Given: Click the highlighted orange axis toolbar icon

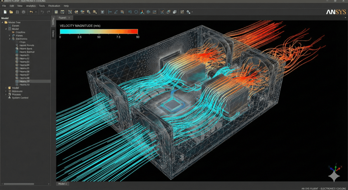Looking at the screenshot, I should (142, 12).
